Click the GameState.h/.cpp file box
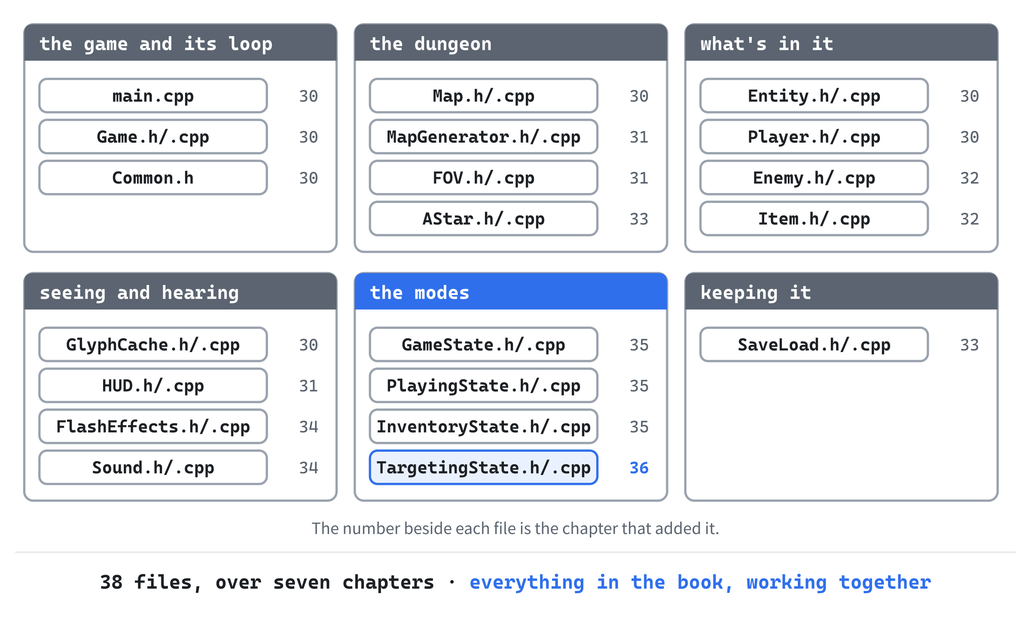Screen dimensions: 1031x619 click(483, 344)
